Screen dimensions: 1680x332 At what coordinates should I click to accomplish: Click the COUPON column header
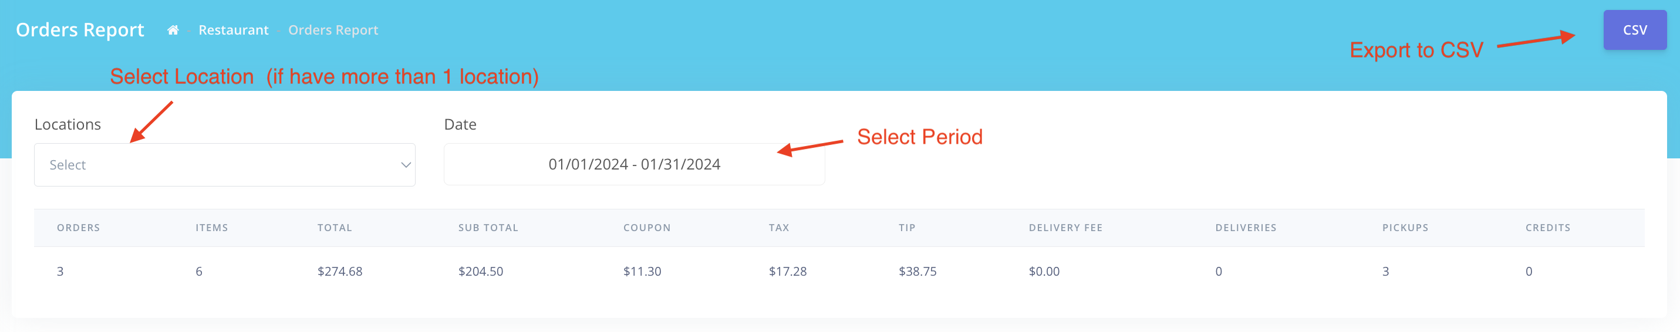tap(647, 228)
